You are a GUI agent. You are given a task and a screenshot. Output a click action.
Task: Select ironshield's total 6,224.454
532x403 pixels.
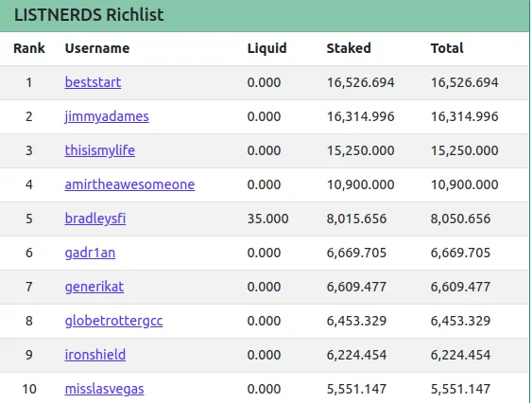click(x=460, y=355)
